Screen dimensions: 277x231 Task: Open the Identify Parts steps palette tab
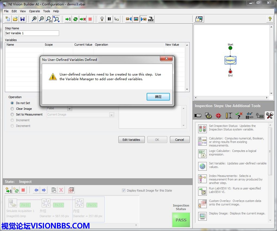(249, 116)
